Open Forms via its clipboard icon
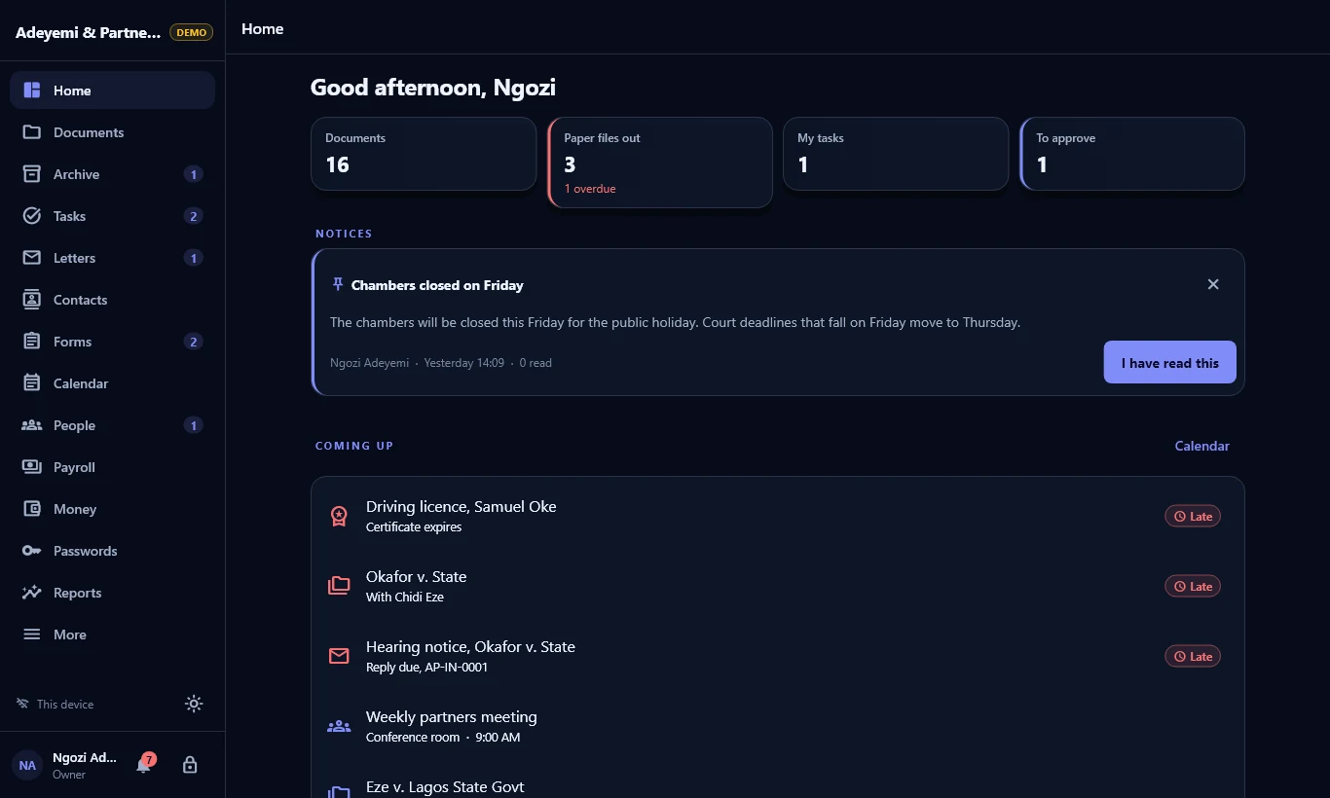1330x798 pixels. point(32,342)
